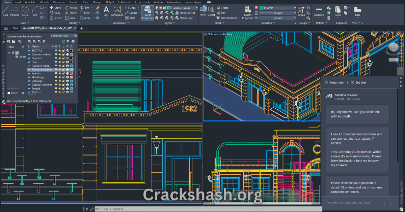
Task: Open the Manage ribbon tab
Action: coord(97,2)
